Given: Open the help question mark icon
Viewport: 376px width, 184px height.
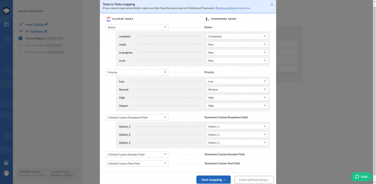Looking at the screenshot, I should [6, 163].
